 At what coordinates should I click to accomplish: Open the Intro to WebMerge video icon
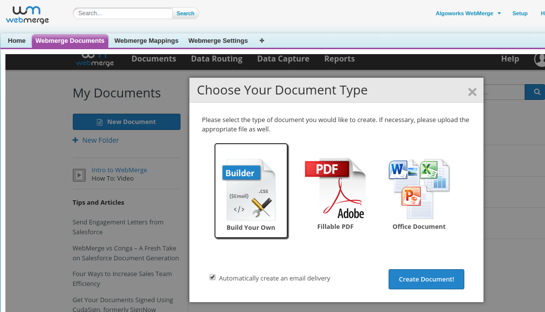coord(79,175)
